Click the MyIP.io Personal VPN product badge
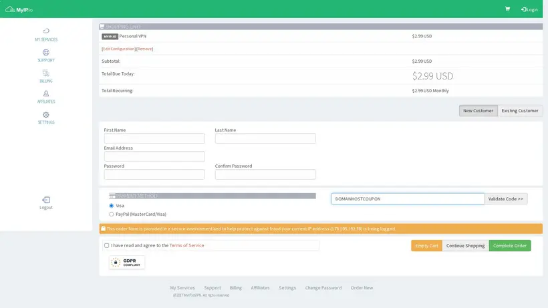Viewport: 548px width, 308px height. (x=110, y=36)
